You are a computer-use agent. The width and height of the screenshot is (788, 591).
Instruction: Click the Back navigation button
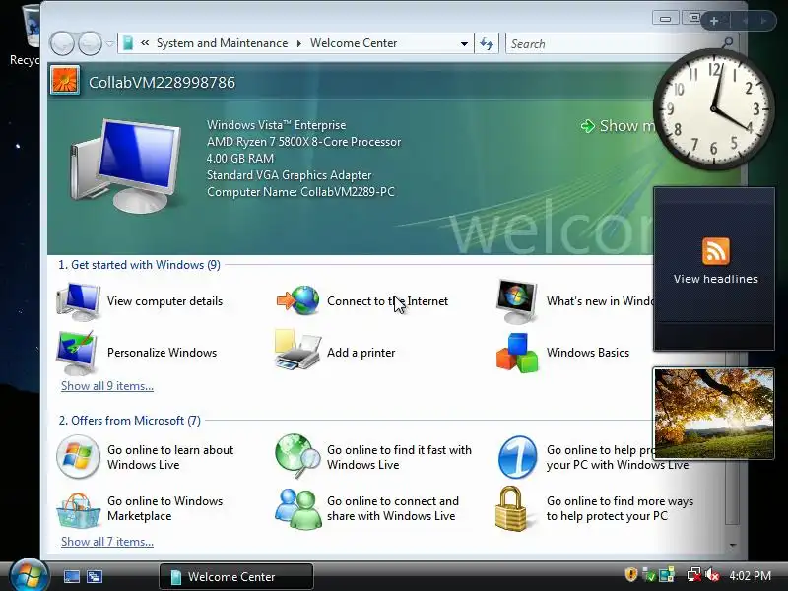tap(63, 43)
